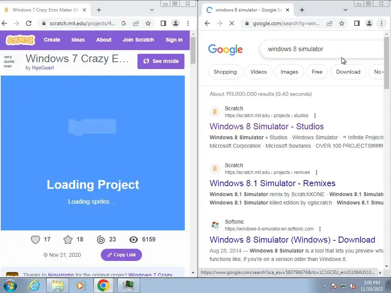This screenshot has height=293, width=391.
Task: Open the profile icon in the Google window
Action: (369, 23)
